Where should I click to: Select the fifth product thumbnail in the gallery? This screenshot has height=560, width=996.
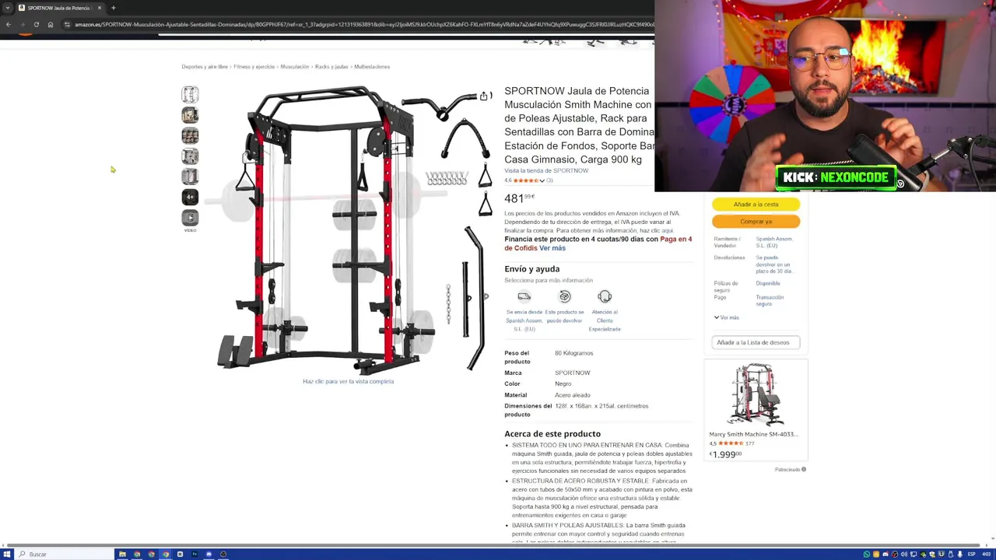point(190,177)
